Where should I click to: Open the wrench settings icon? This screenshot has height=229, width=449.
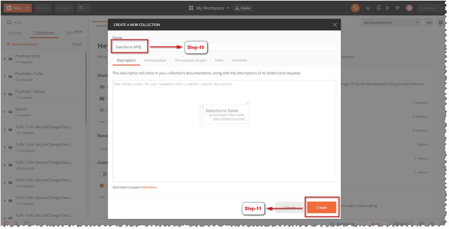378,8
